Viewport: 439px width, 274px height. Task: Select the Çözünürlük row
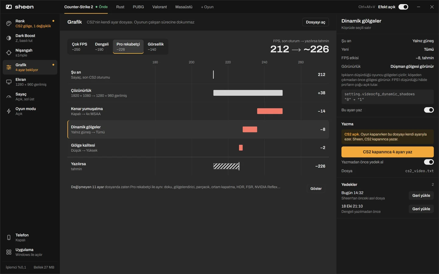pos(198,93)
